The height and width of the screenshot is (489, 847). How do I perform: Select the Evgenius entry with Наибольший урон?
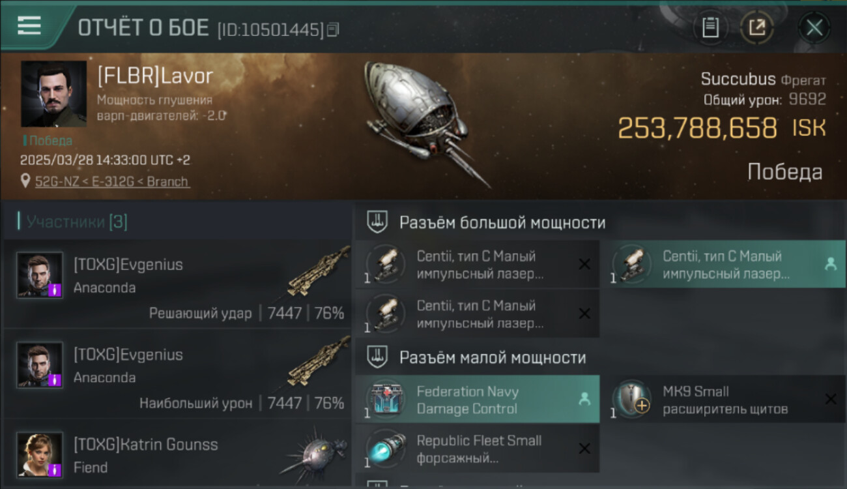177,374
